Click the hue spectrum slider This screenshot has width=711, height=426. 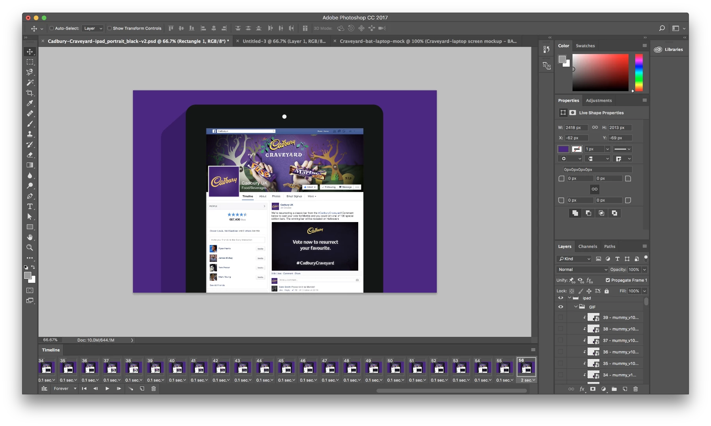[x=639, y=73]
